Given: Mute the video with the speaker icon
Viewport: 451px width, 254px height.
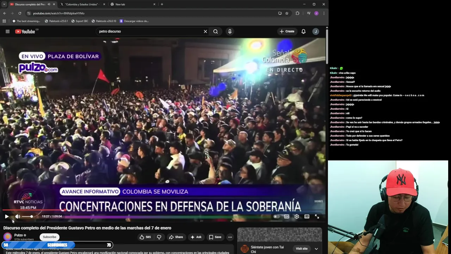Looking at the screenshot, I should (18, 216).
